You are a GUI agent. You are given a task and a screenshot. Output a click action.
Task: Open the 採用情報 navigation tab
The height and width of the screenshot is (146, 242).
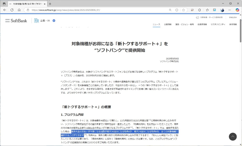pos(233,24)
